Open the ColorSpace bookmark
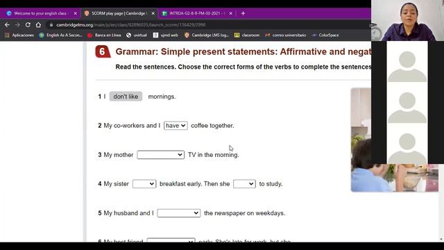The height and width of the screenshot is (250, 444). tap(325, 35)
